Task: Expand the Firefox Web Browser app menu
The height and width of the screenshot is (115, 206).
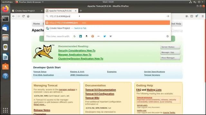Action: [x=29, y=2]
